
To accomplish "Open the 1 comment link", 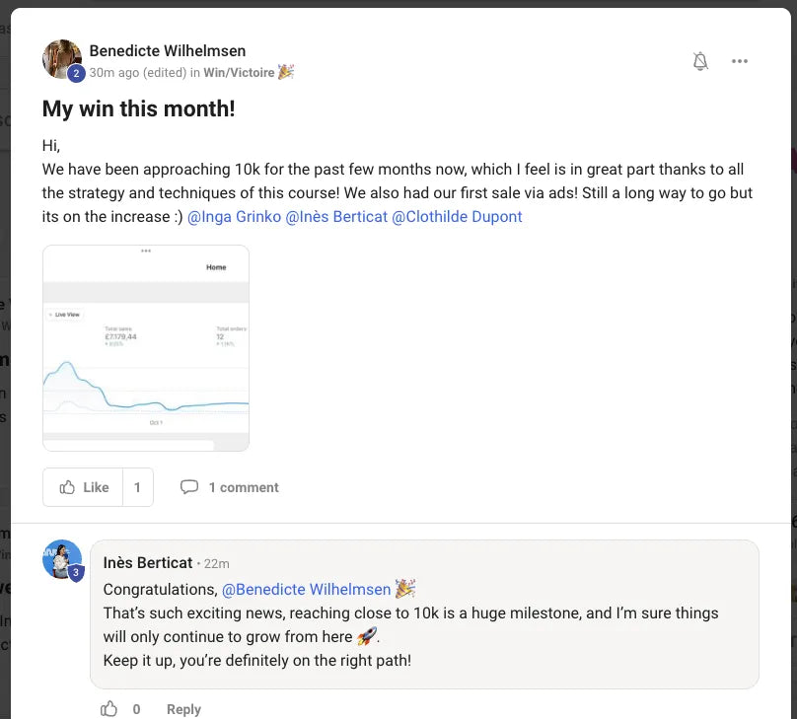I will (x=244, y=487).
